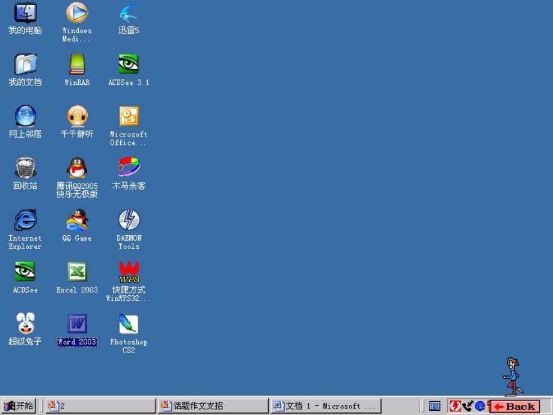Click the red lightning tray icon
The width and height of the screenshot is (553, 415).
[455, 406]
